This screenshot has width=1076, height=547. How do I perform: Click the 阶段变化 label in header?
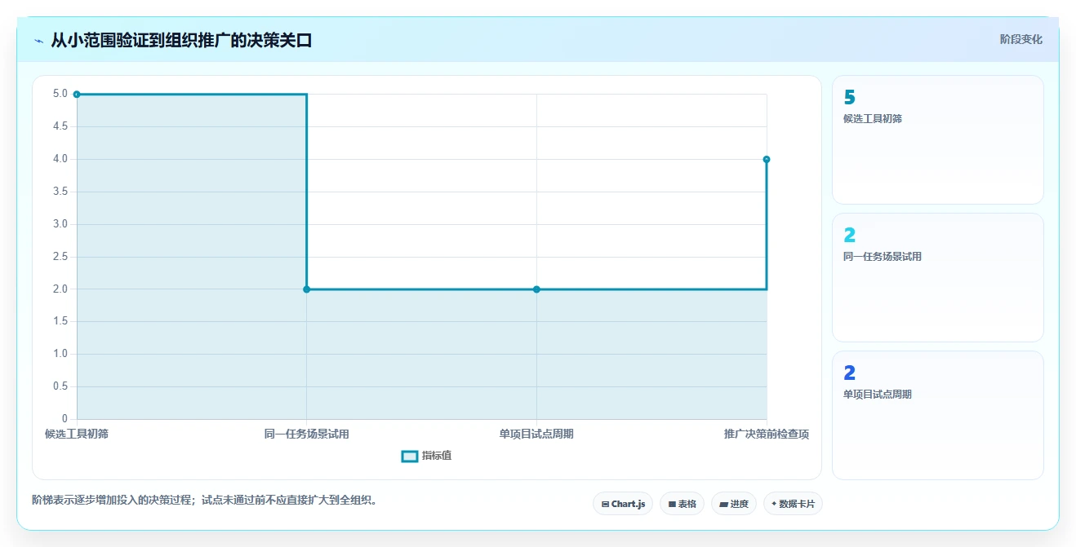[x=1021, y=39]
